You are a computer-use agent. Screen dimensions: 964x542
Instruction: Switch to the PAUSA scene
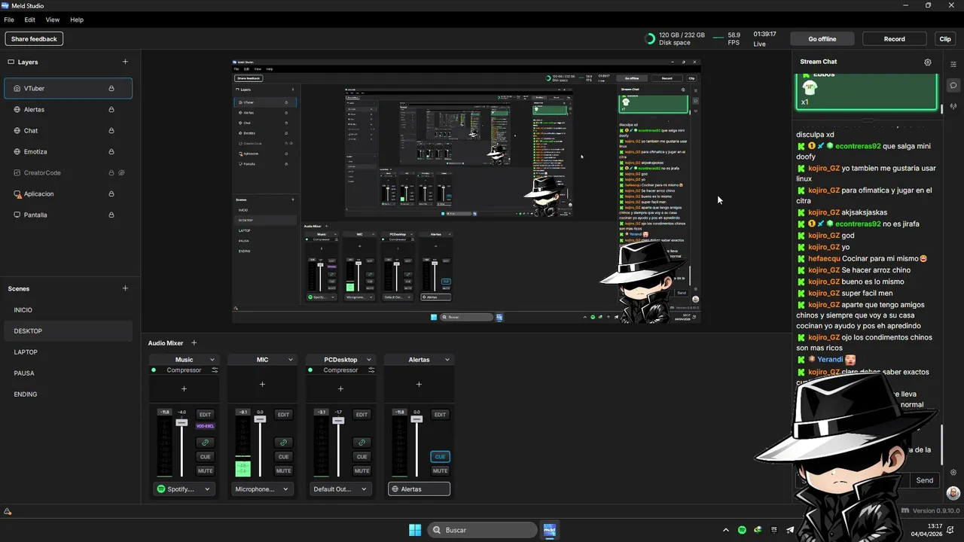(x=68, y=373)
